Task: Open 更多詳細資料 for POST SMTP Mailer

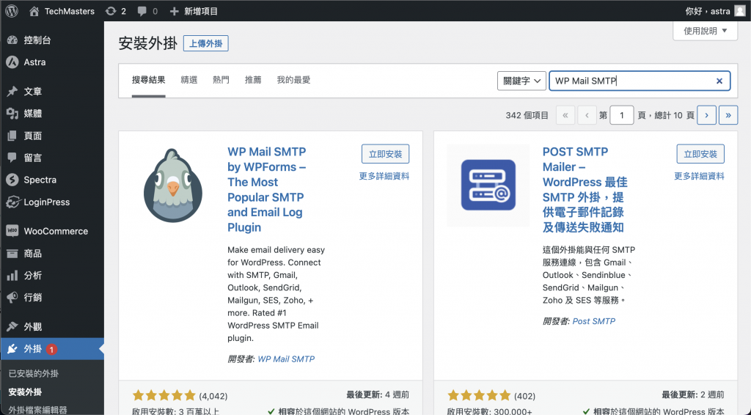Action: (699, 176)
